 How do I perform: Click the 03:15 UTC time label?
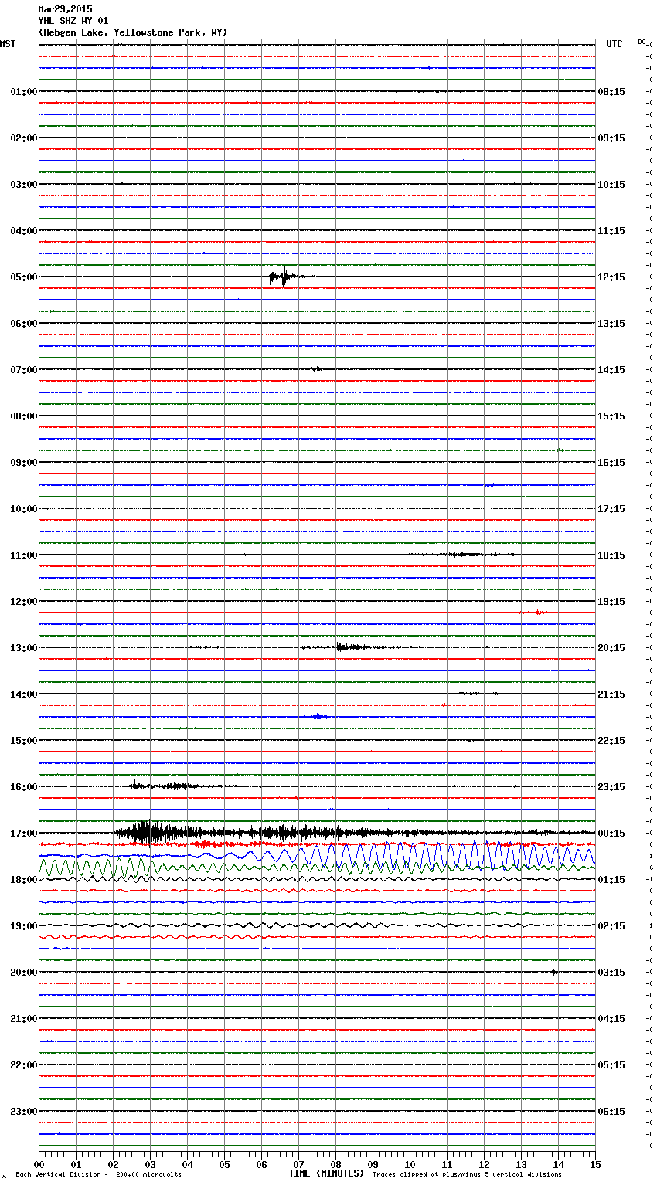[611, 973]
